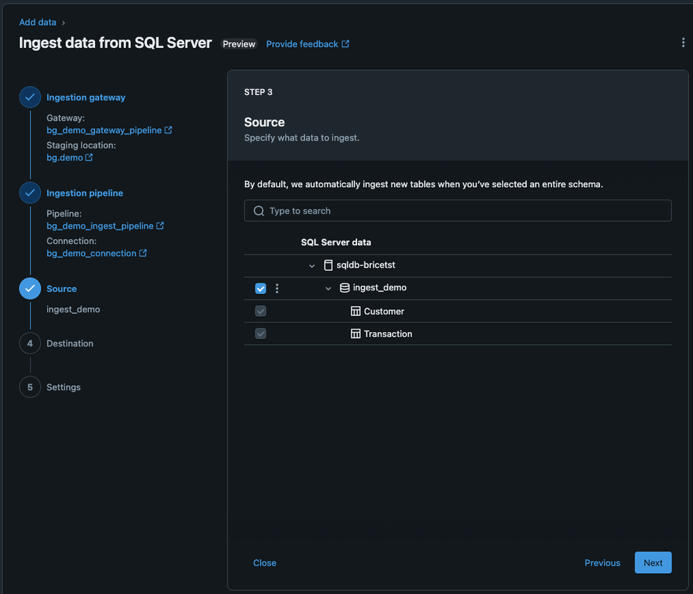The height and width of the screenshot is (594, 693).
Task: Select the Customer table row label
Action: click(x=384, y=311)
